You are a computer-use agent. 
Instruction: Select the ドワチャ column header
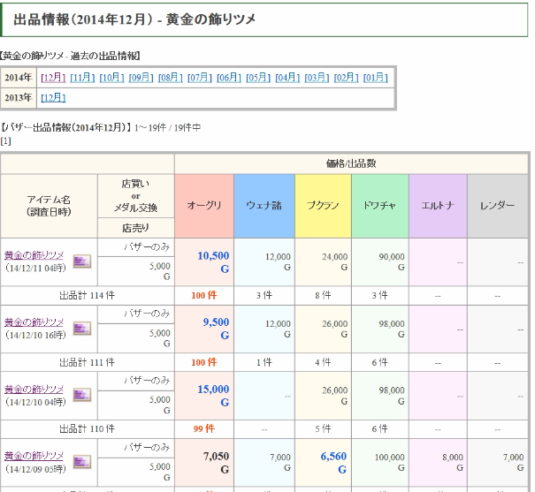point(379,206)
